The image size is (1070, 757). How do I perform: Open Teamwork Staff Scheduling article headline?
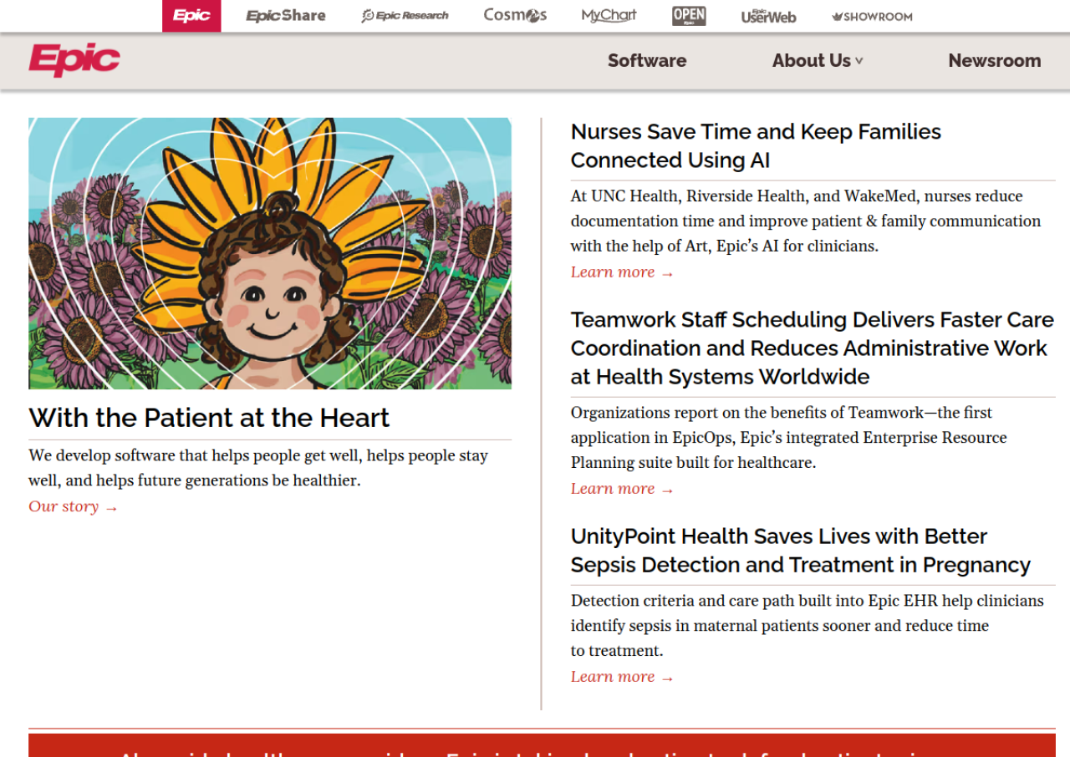point(813,348)
